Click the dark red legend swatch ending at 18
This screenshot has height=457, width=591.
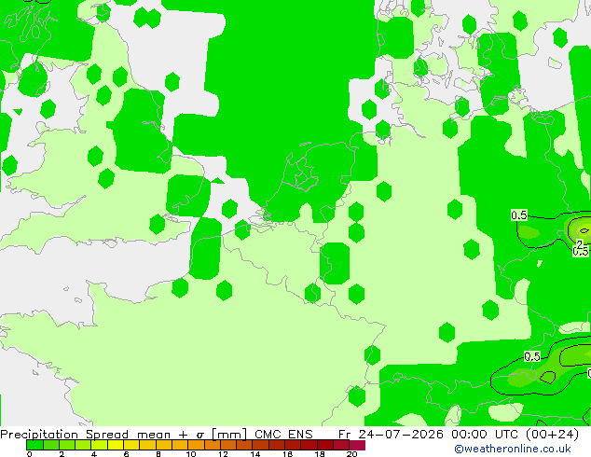(x=309, y=445)
